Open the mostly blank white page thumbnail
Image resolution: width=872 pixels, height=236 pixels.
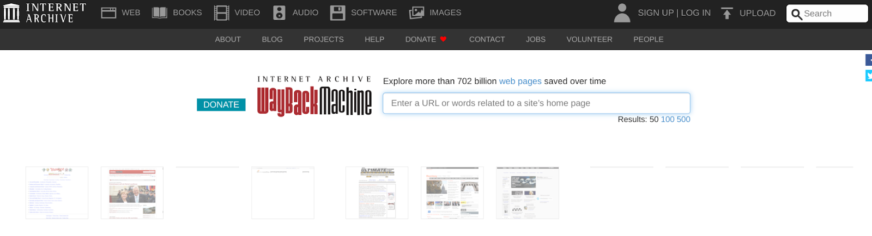(x=283, y=193)
